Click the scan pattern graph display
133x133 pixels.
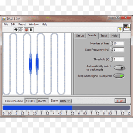pos(37,64)
